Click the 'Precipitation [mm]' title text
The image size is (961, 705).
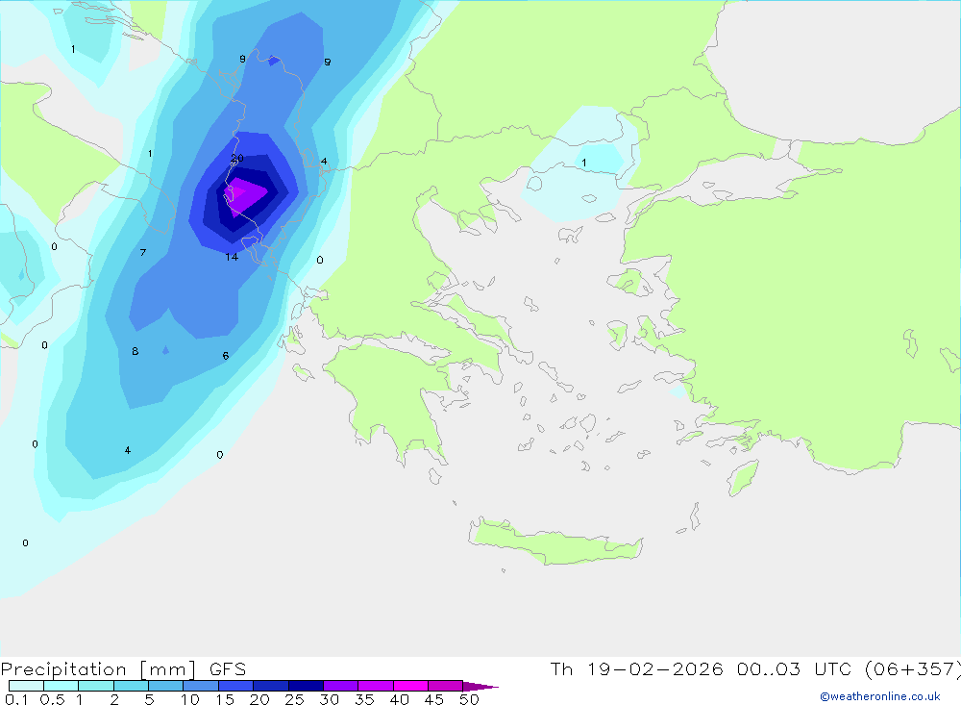(x=98, y=669)
